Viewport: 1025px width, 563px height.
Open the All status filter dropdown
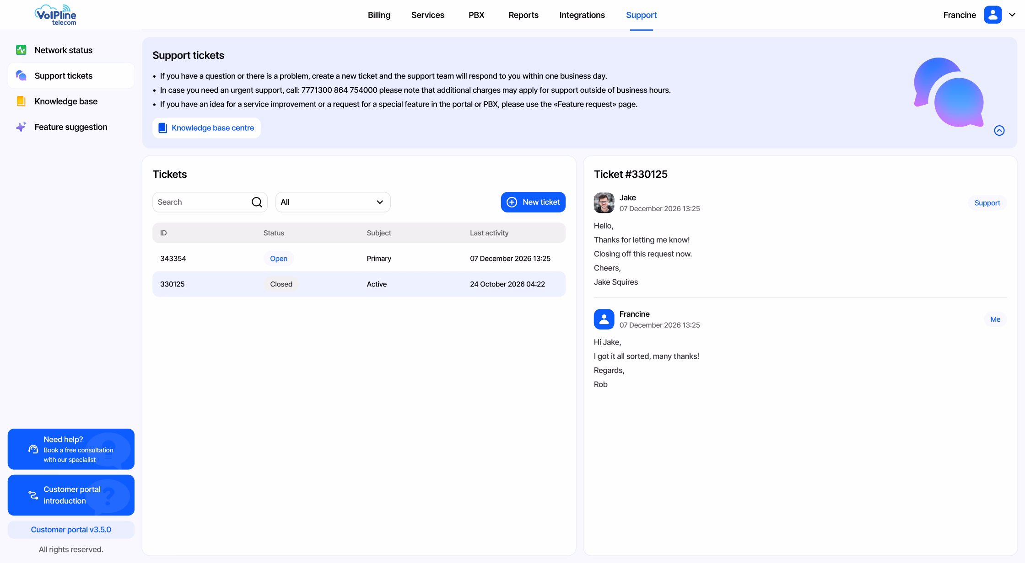[333, 202]
